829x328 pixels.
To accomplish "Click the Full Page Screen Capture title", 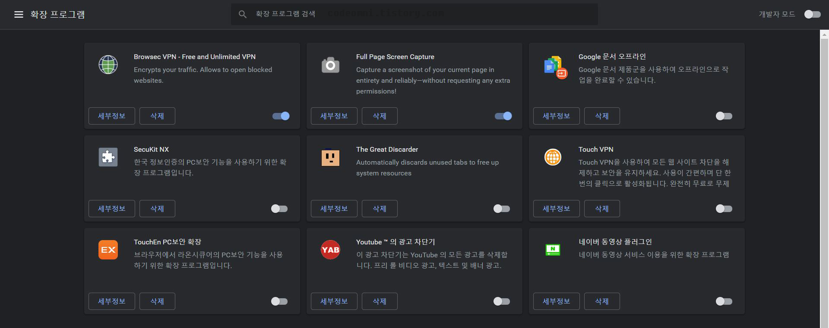I will pyautogui.click(x=395, y=57).
